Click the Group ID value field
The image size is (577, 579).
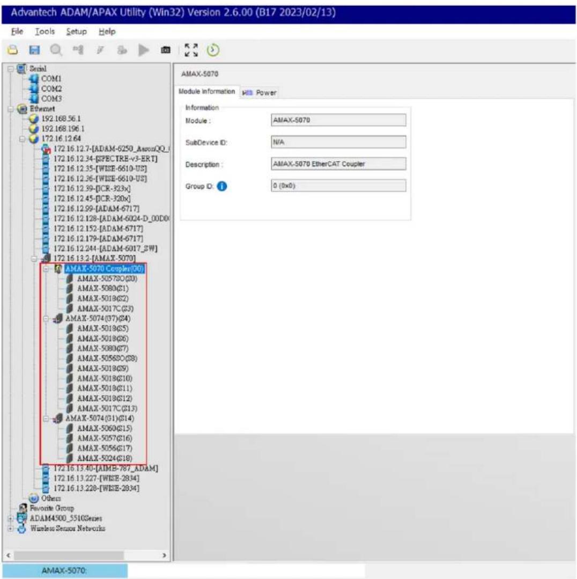(x=338, y=185)
